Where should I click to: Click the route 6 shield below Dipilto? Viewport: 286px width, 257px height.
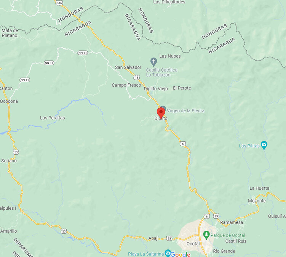pyautogui.click(x=183, y=144)
